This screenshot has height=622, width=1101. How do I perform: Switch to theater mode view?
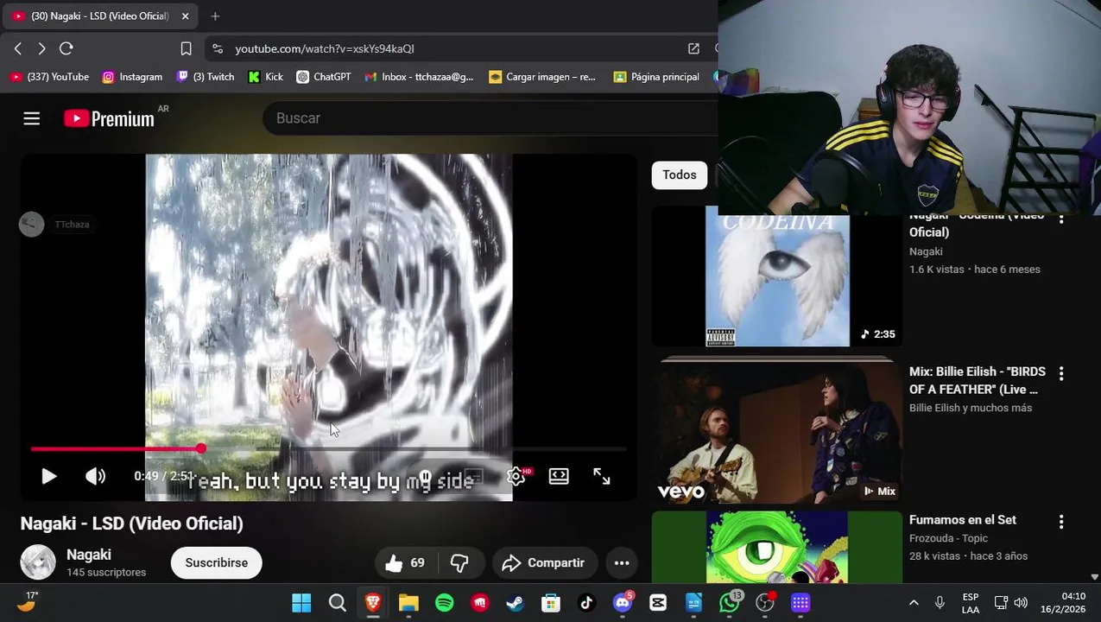(x=559, y=476)
